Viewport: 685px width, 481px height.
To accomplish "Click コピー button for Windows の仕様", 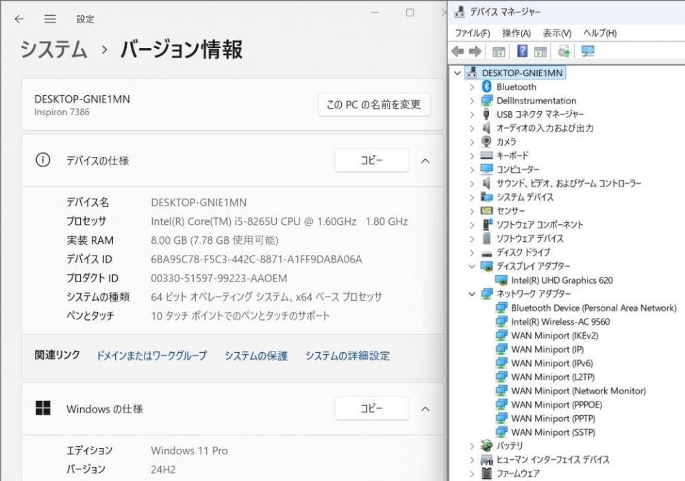I will point(372,408).
